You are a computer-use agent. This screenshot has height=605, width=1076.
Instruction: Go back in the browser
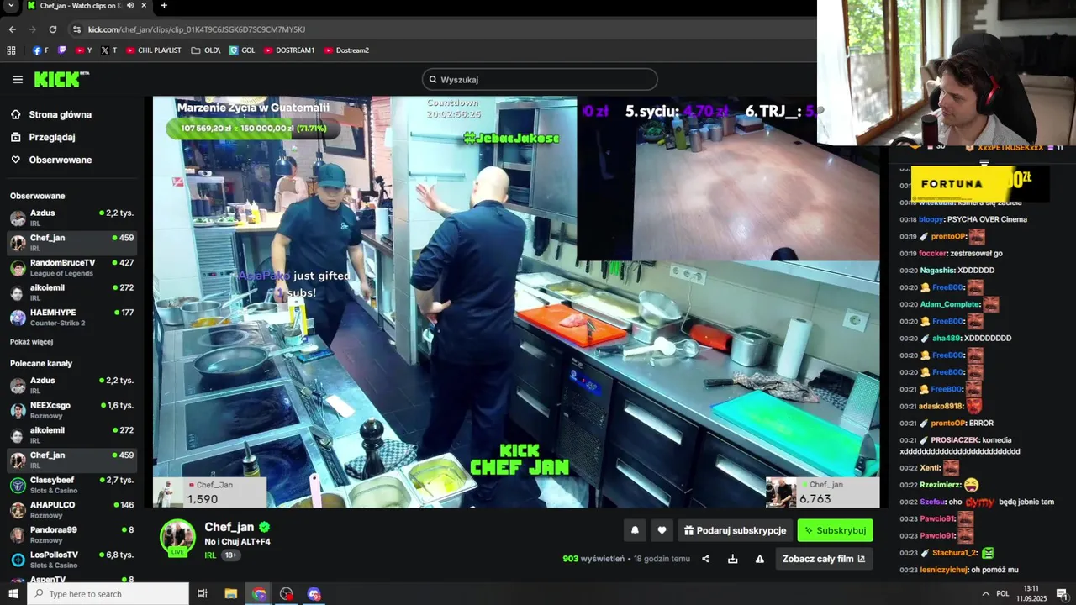coord(12,29)
